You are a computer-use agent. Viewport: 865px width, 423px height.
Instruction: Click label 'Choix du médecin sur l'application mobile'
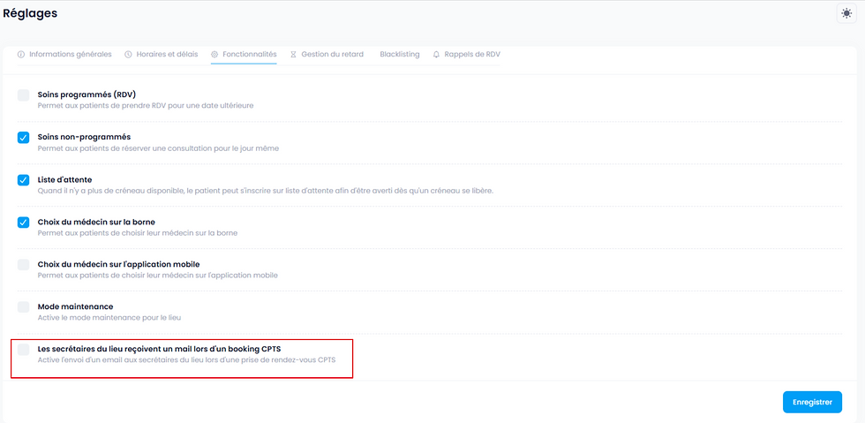(x=118, y=264)
